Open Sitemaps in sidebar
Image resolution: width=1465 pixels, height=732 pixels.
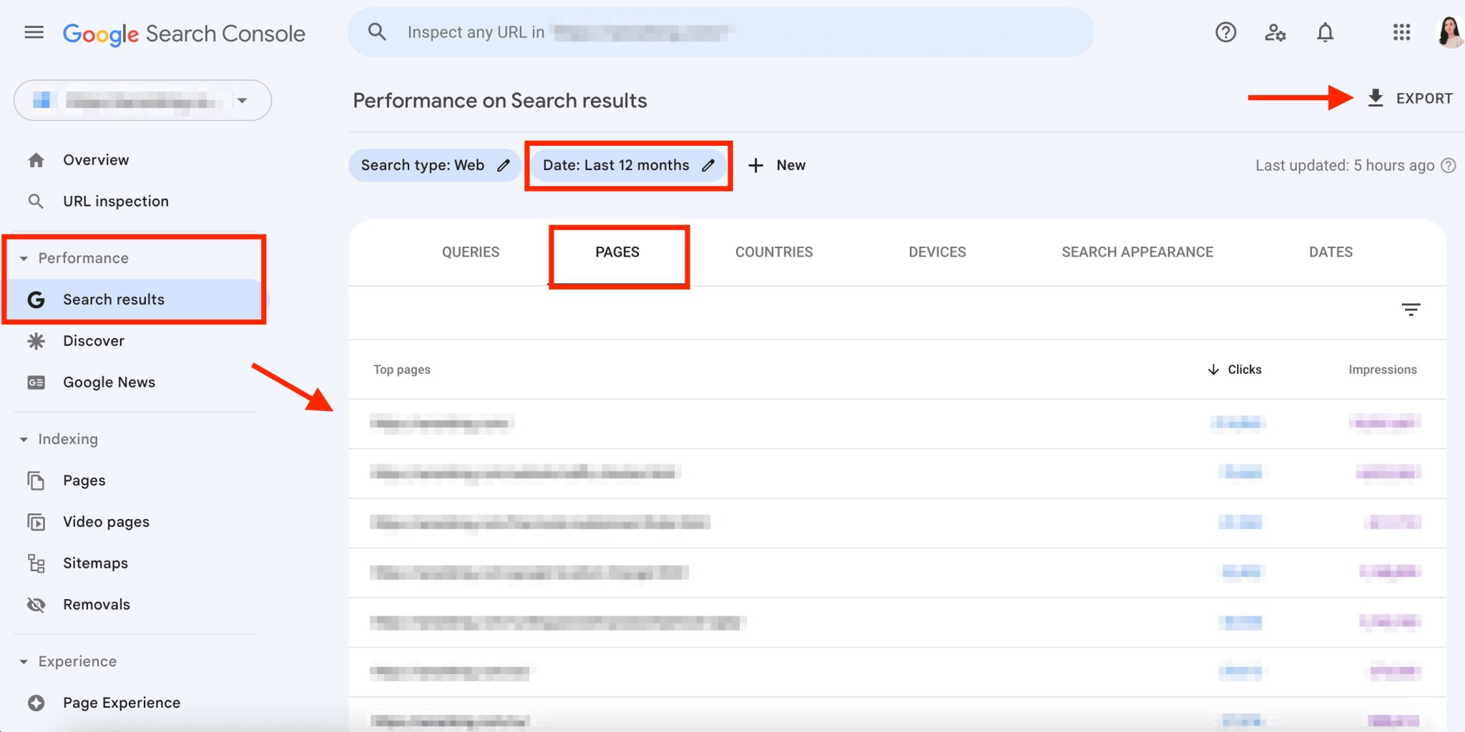click(x=95, y=563)
